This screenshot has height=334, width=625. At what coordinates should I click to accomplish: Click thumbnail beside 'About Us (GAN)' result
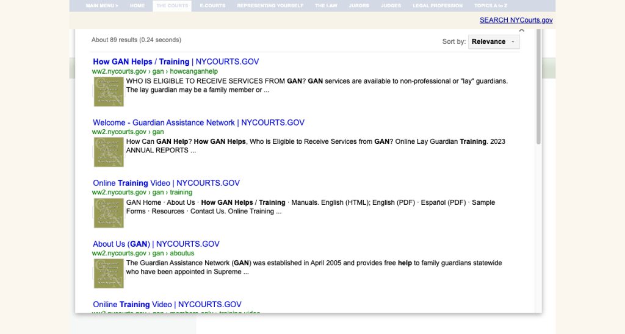(x=109, y=274)
